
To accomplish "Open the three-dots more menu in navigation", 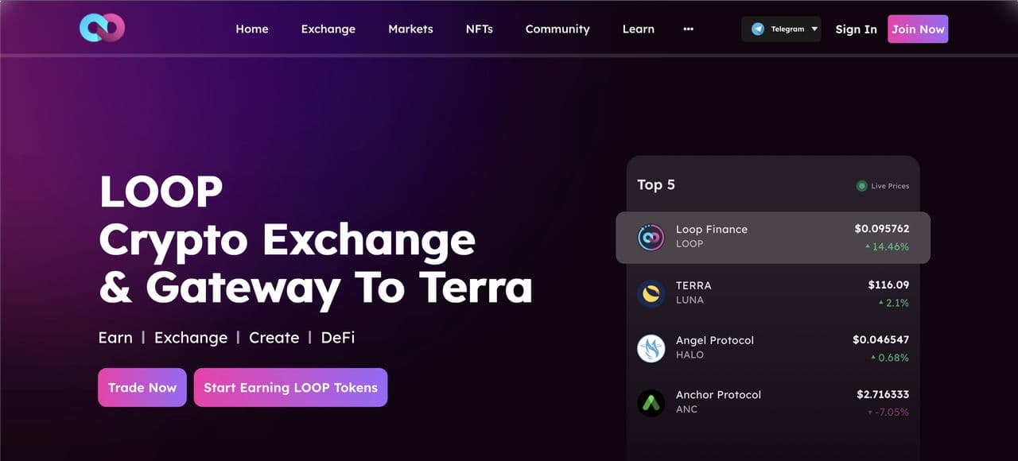I will 688,29.
